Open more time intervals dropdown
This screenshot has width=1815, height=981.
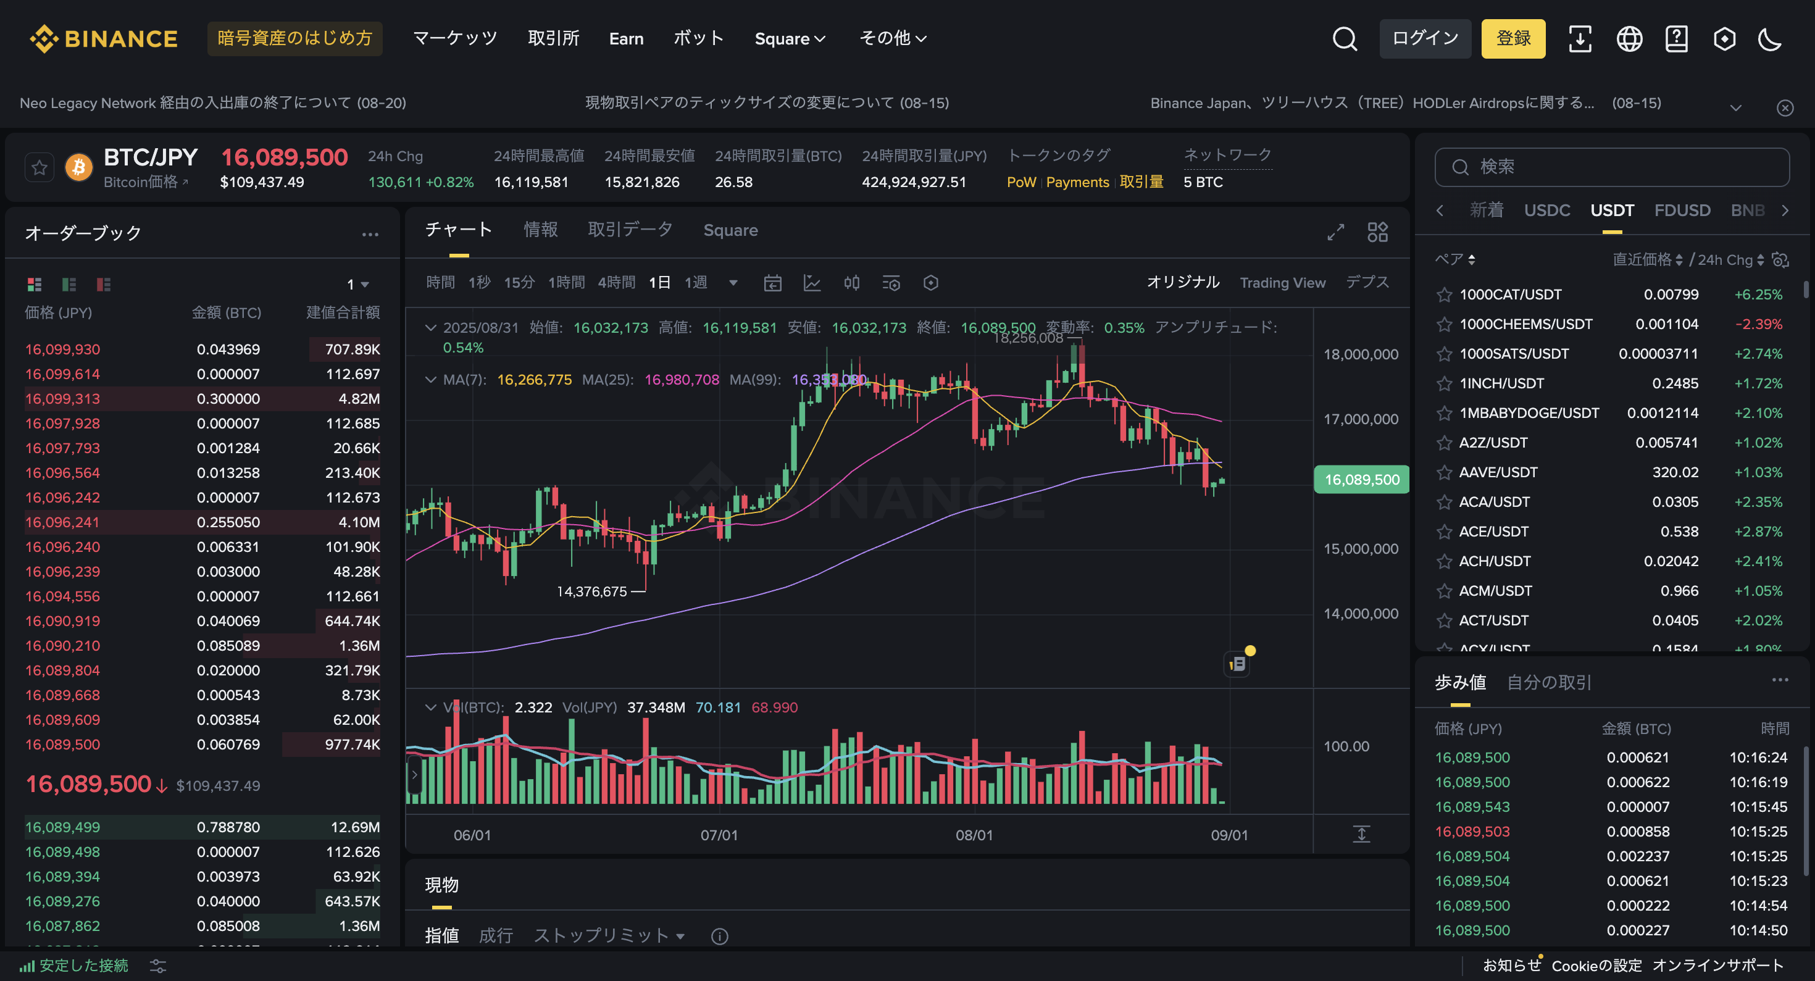(x=733, y=283)
